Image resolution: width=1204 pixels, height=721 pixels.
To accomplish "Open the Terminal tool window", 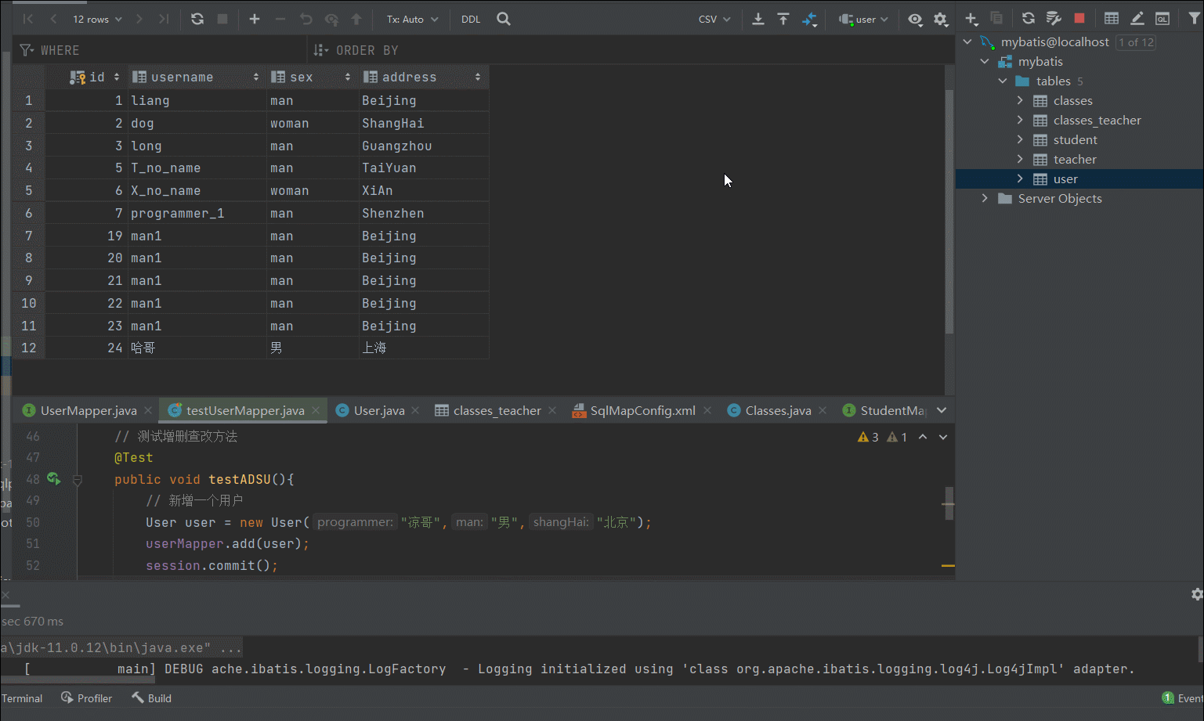I will point(22,698).
